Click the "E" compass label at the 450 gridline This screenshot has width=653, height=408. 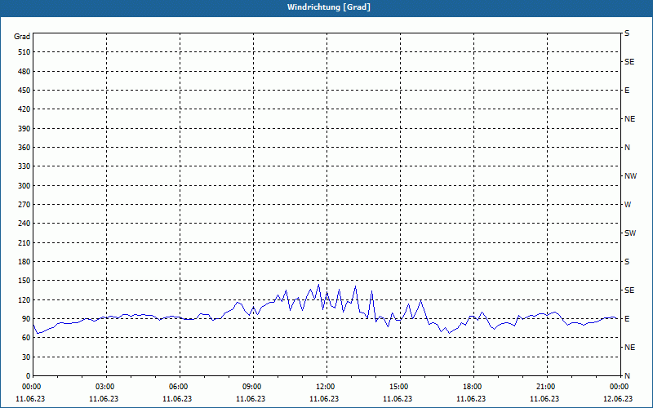[x=627, y=91]
